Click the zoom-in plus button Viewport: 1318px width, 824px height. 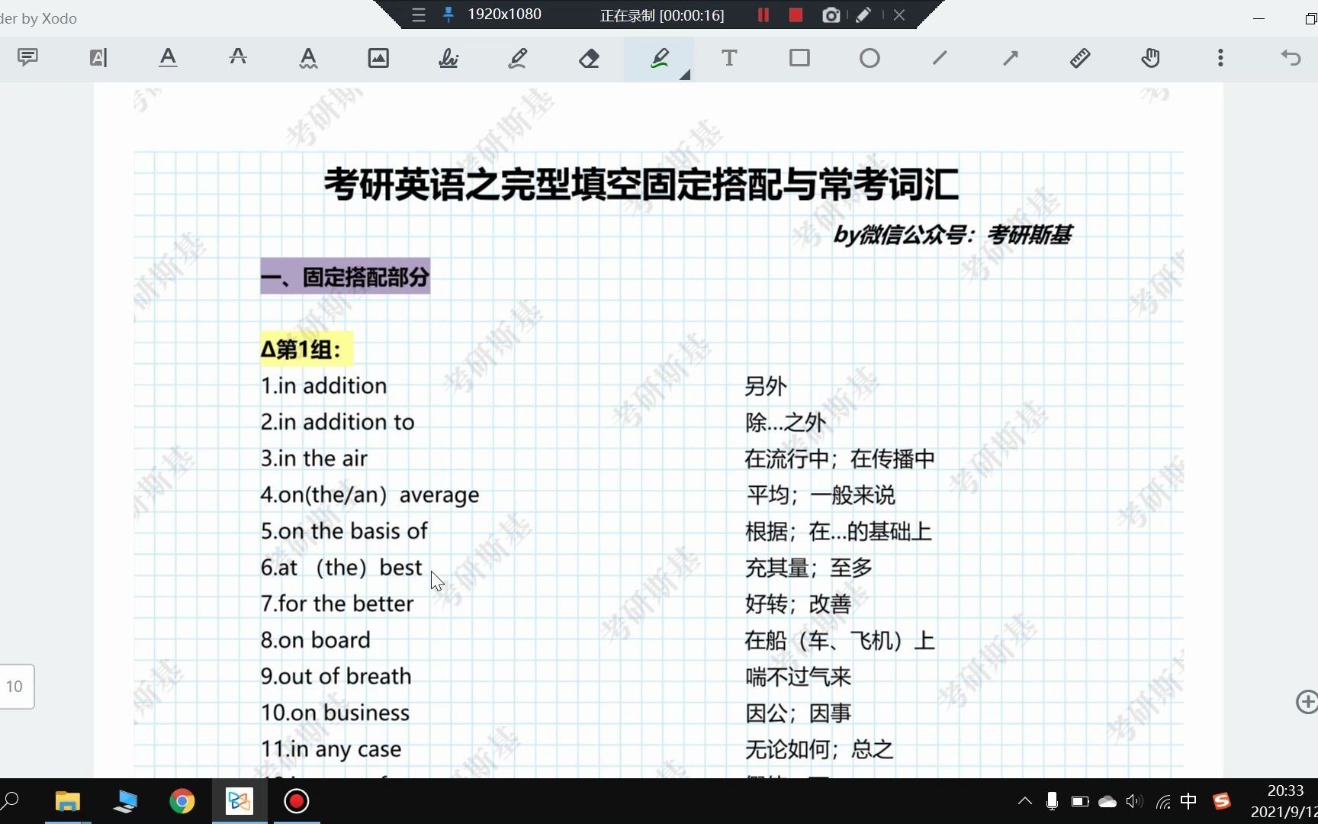[x=1307, y=702]
